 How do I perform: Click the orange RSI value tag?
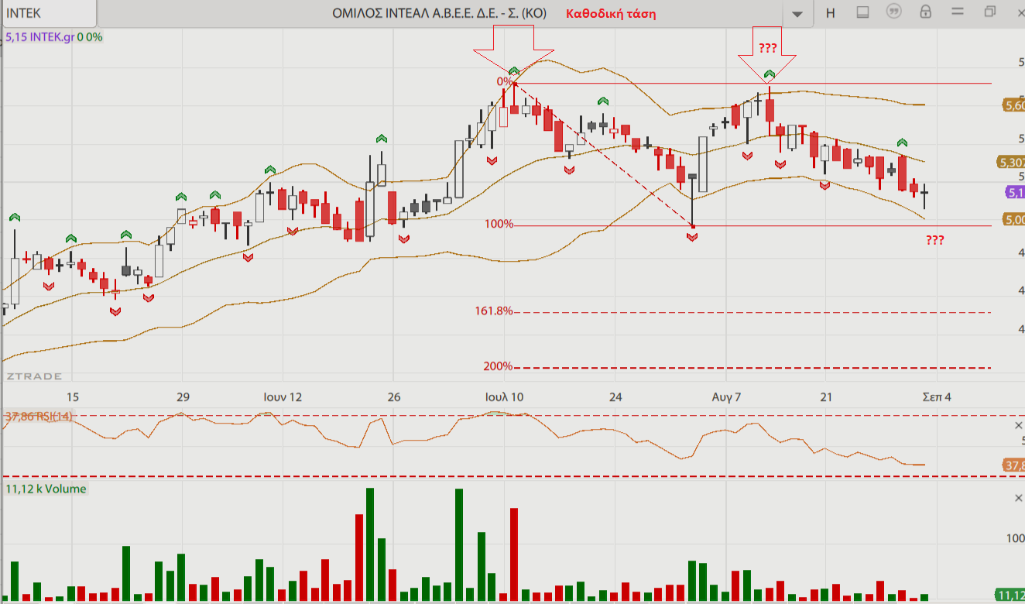click(1013, 465)
